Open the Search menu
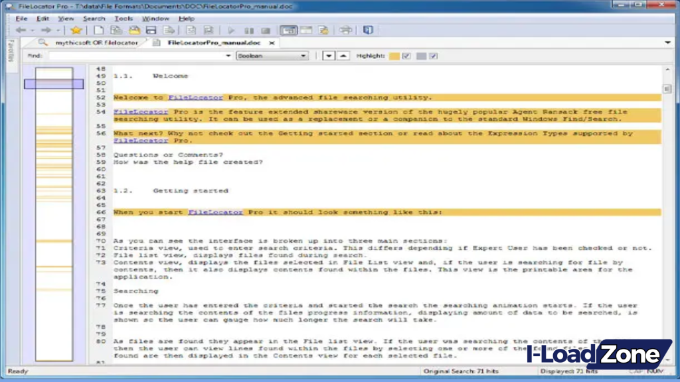Image resolution: width=680 pixels, height=382 pixels. tap(94, 19)
